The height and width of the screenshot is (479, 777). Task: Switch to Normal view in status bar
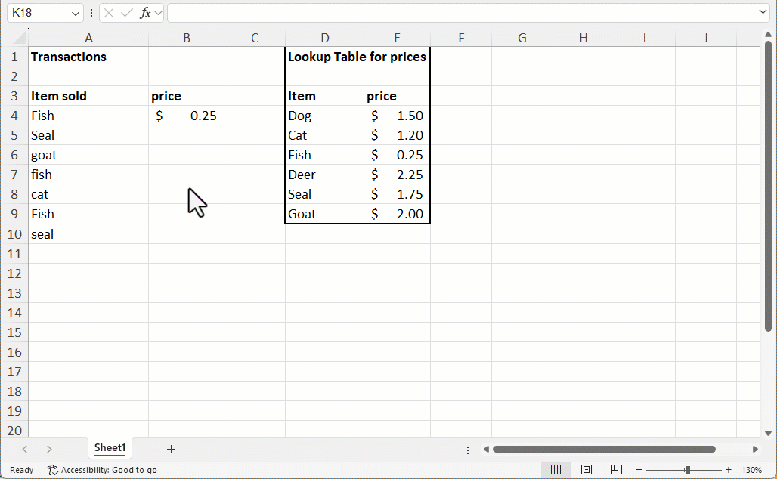(x=556, y=470)
